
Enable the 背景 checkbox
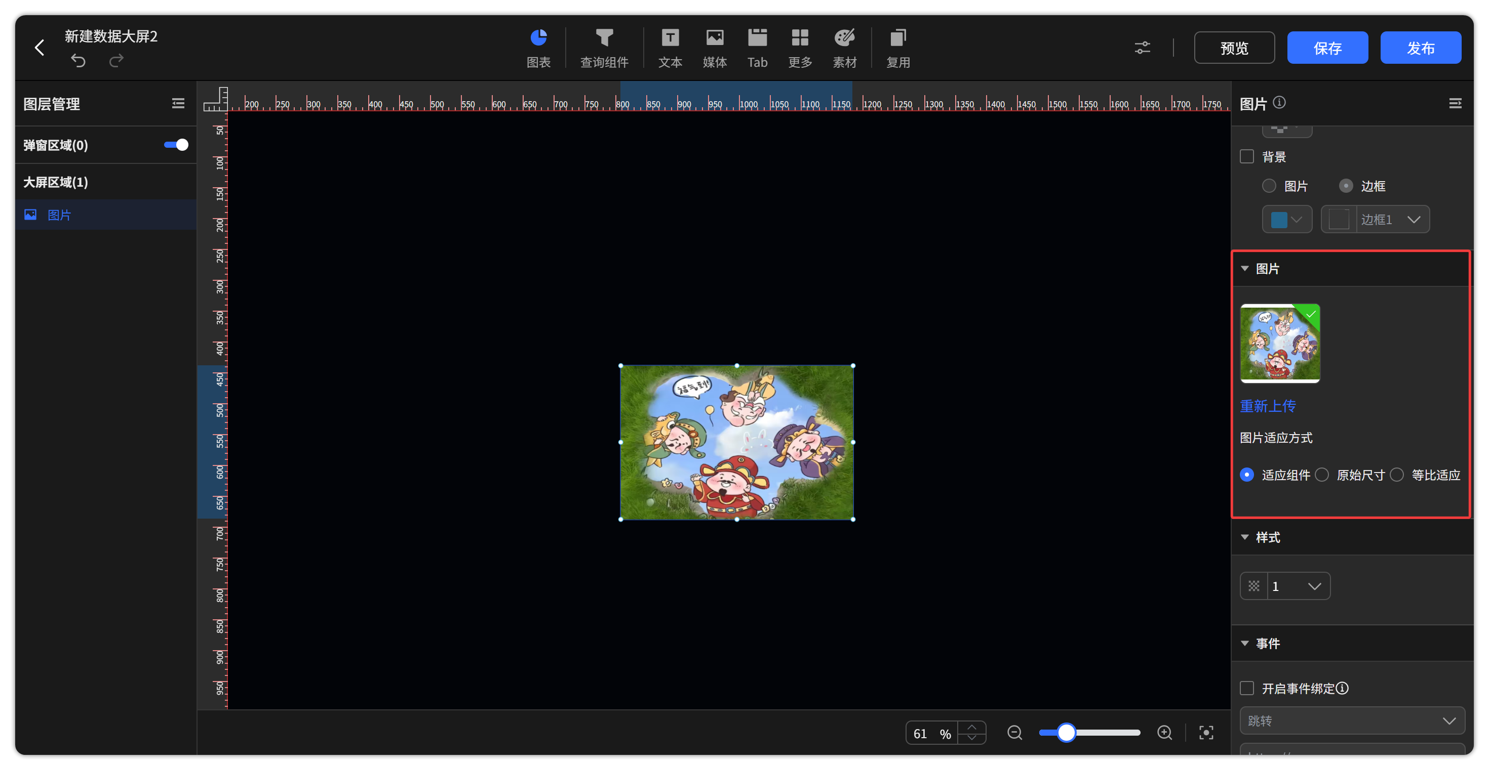click(x=1247, y=156)
